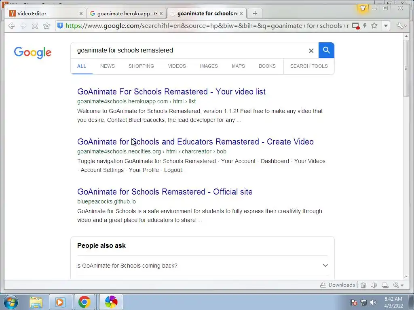
Task: Open favorites with the toolbar star
Action: pyautogui.click(x=47, y=26)
